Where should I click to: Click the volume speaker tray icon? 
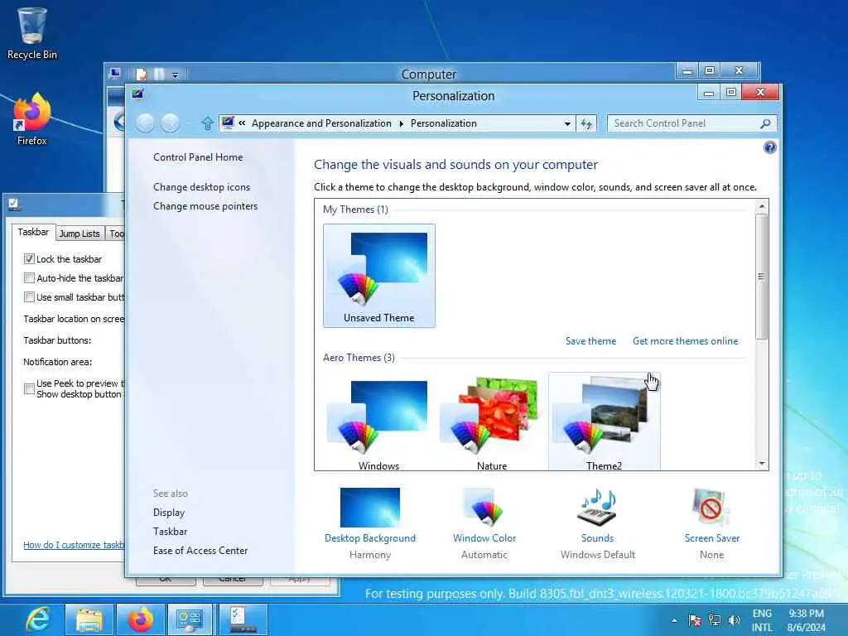[734, 620]
